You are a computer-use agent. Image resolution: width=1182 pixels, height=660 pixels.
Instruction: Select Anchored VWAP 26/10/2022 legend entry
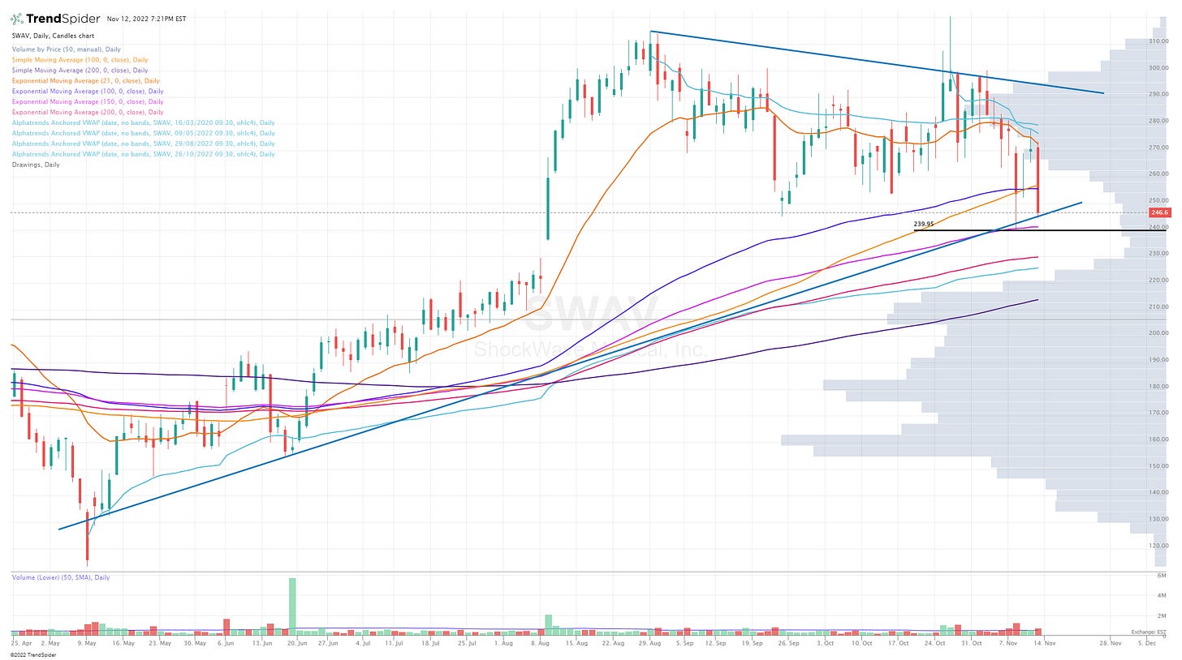click(x=142, y=154)
